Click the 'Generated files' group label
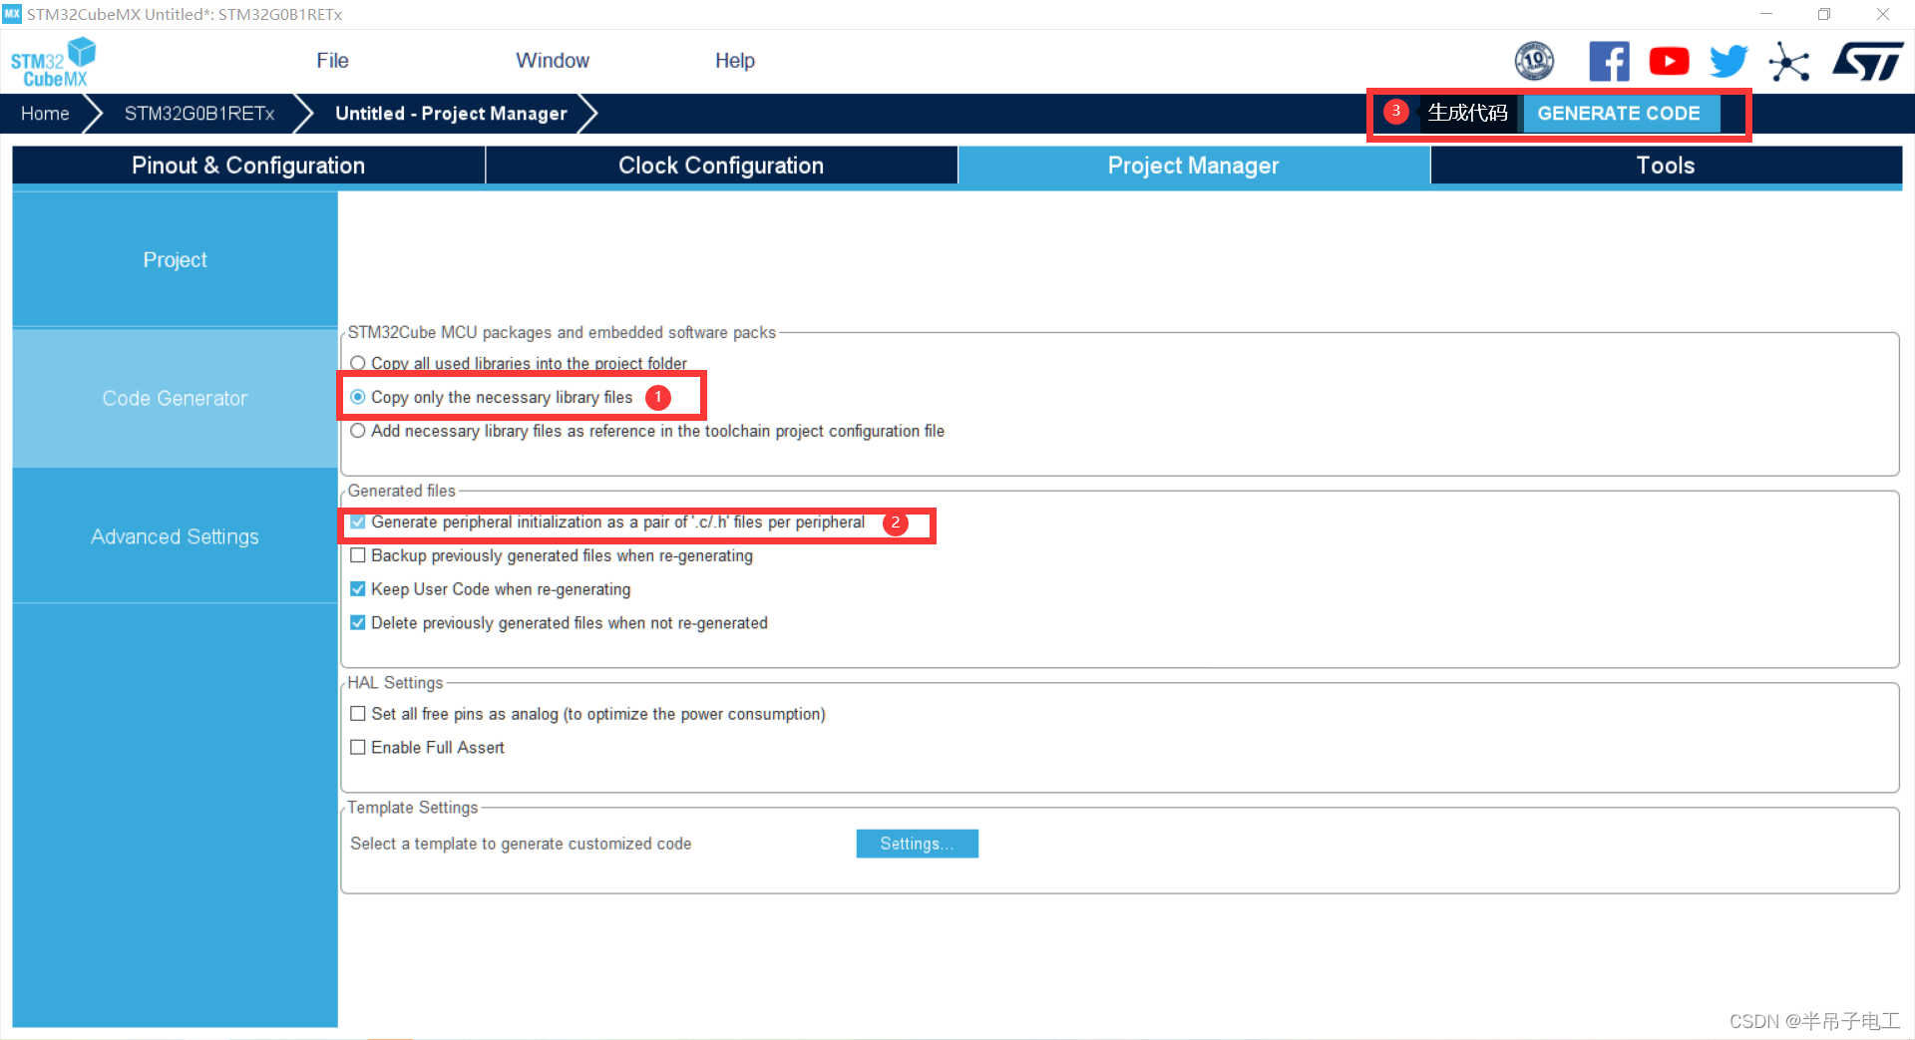The height and width of the screenshot is (1040, 1915). pyautogui.click(x=402, y=491)
